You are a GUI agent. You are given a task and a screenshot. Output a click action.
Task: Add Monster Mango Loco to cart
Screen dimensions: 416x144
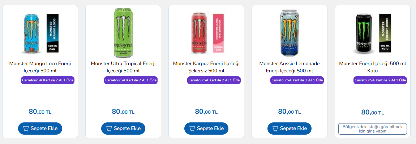[40, 129]
